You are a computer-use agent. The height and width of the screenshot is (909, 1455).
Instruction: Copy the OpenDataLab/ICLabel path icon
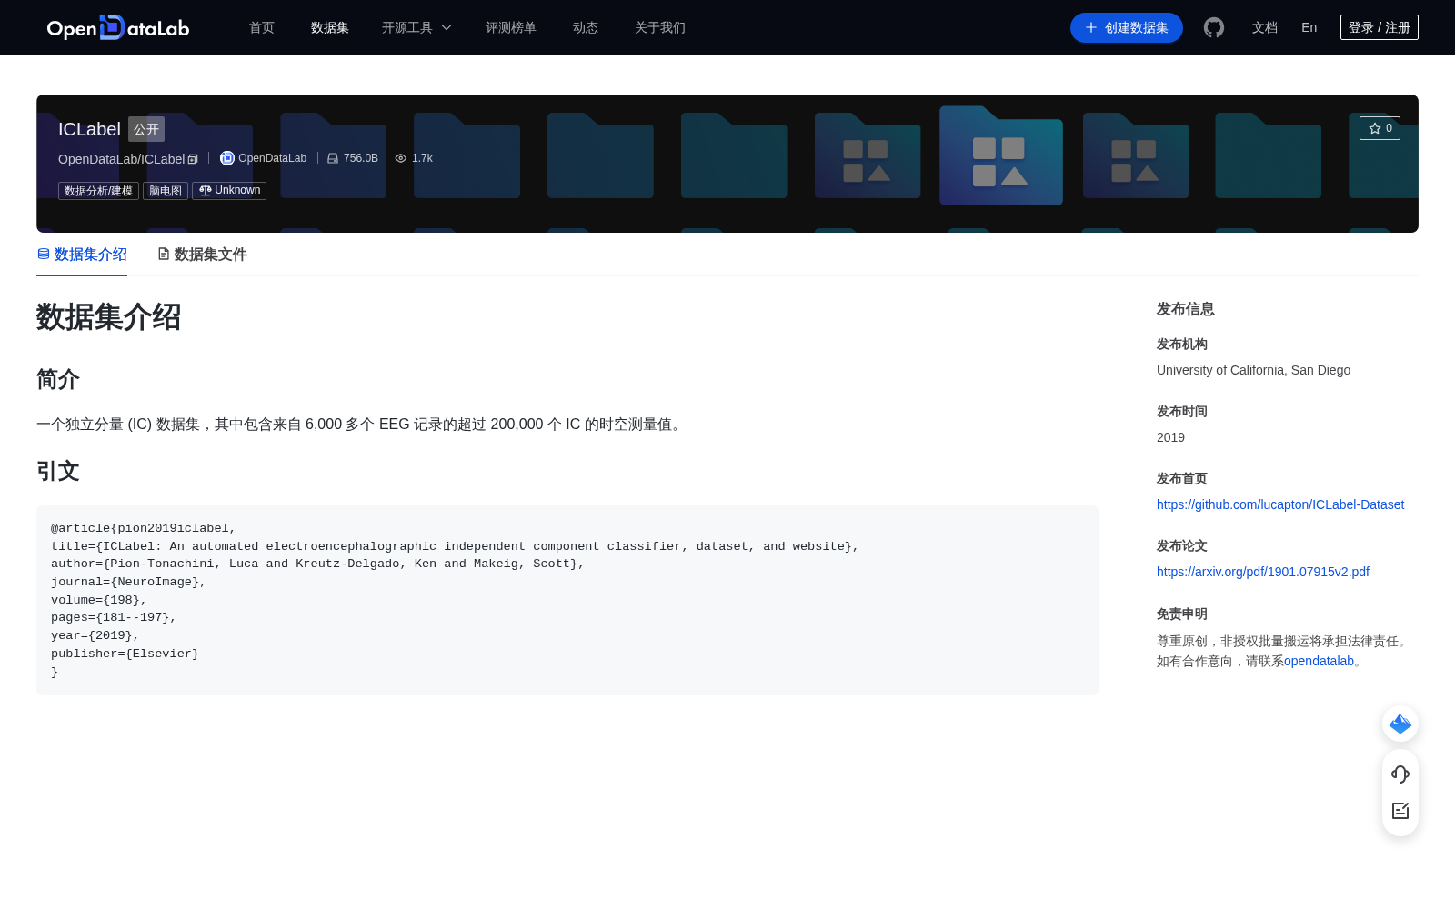pos(193,159)
